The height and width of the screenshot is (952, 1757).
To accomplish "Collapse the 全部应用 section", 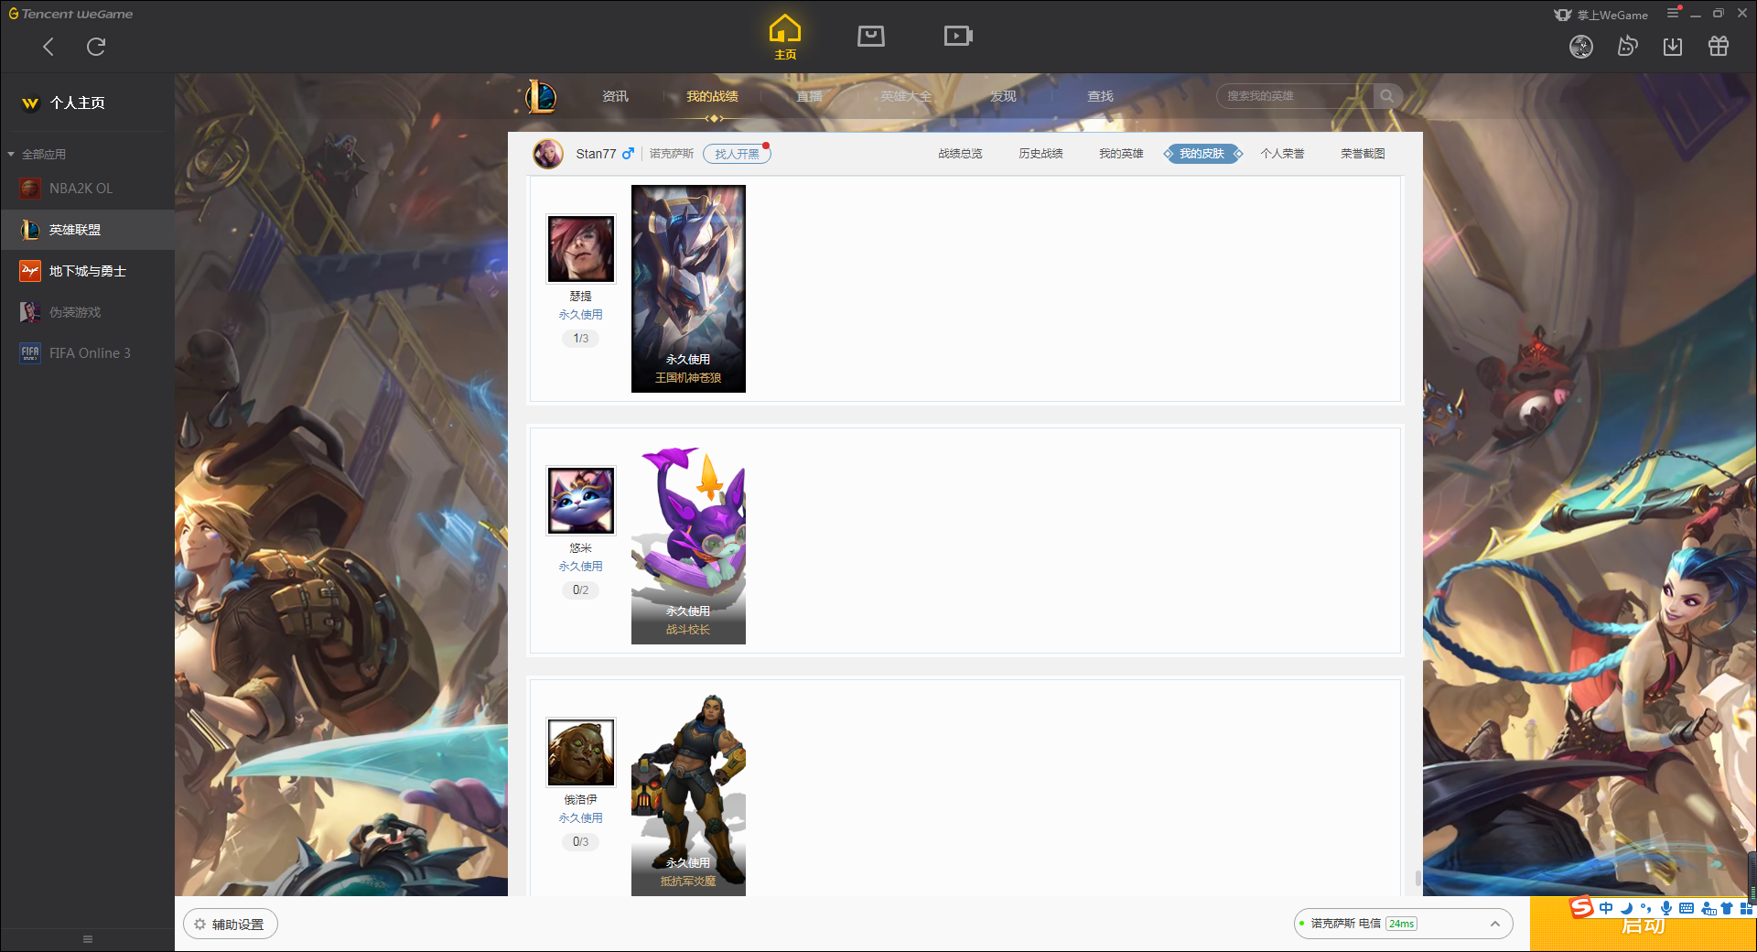I will pos(37,154).
